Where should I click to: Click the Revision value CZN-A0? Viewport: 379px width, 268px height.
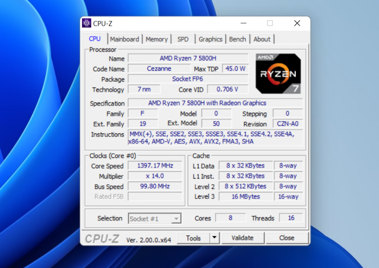pos(288,124)
